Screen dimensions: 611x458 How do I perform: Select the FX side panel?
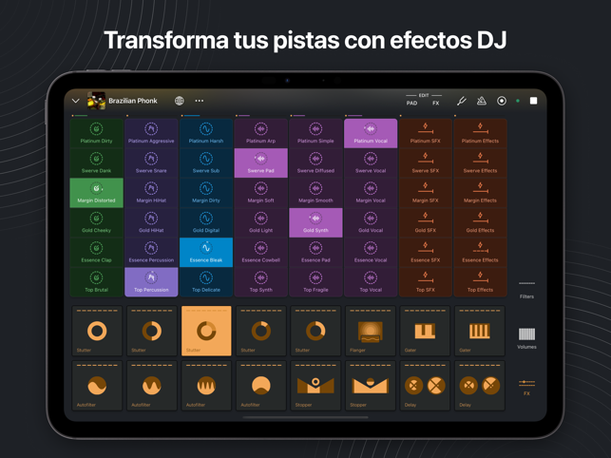click(x=526, y=387)
